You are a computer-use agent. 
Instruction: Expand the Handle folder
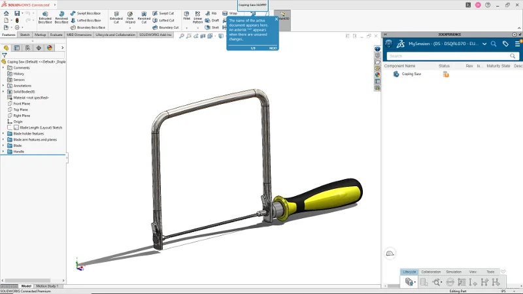(x=3, y=151)
